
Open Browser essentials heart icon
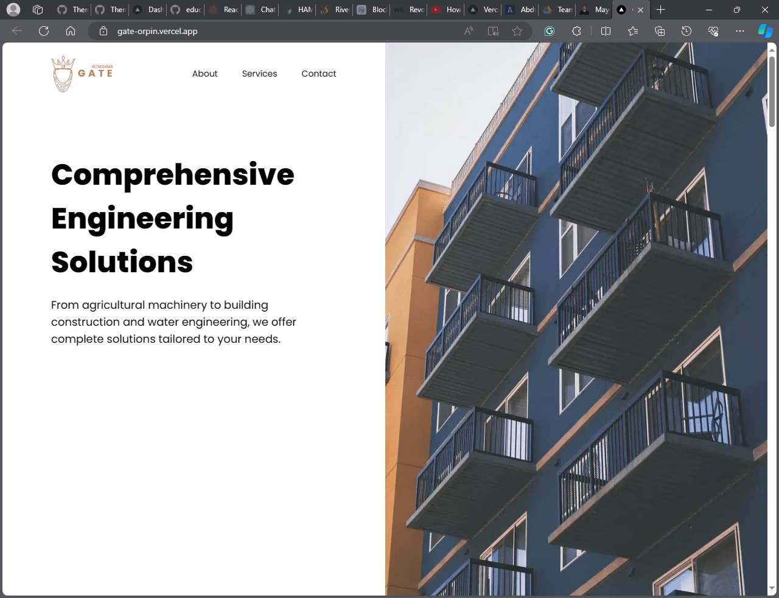point(713,31)
